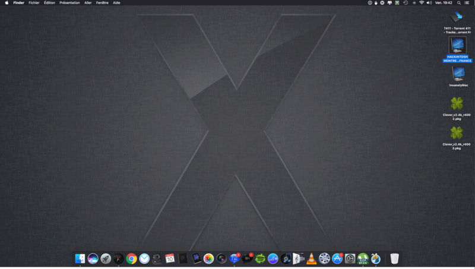The width and height of the screenshot is (475, 269).
Task: Open Airmail envelope icon in Dock
Action: pos(144,258)
